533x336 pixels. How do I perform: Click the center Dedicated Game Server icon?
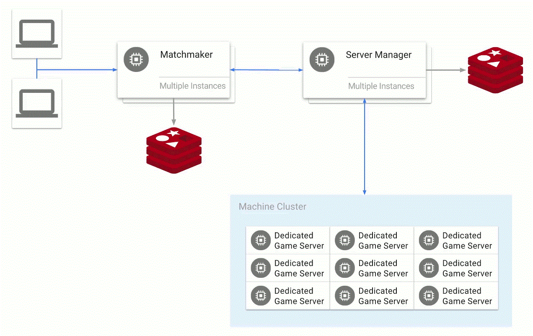point(344,268)
